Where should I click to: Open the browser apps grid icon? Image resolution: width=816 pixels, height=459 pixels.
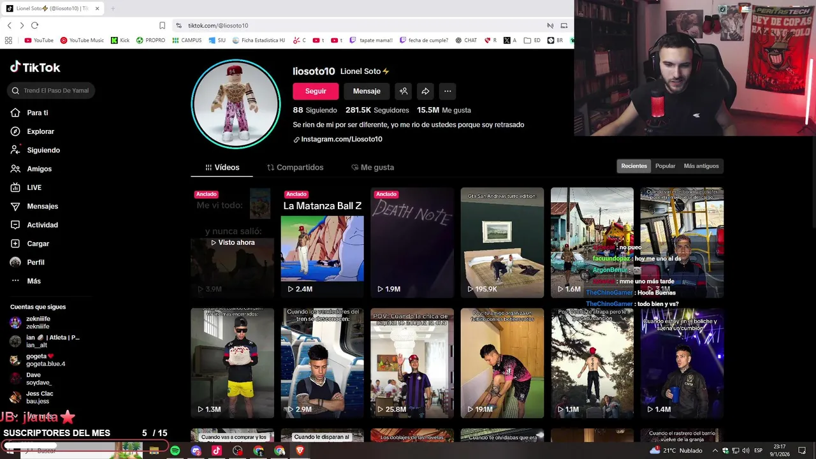pos(8,40)
